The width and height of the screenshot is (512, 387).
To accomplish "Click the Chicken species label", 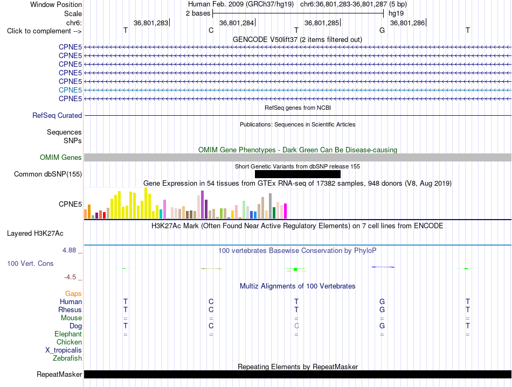I will pyautogui.click(x=69, y=342).
